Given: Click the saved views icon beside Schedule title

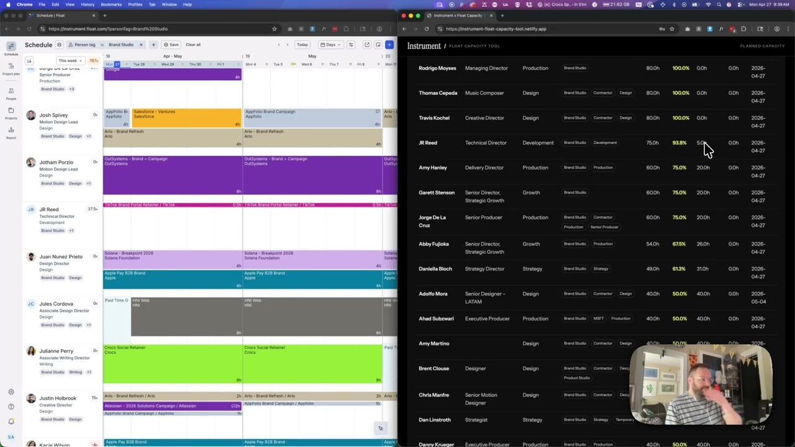Looking at the screenshot, I should [59, 45].
